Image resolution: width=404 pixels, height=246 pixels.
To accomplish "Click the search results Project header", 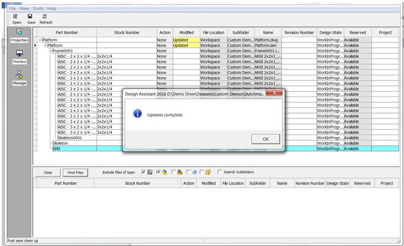I will [386, 183].
